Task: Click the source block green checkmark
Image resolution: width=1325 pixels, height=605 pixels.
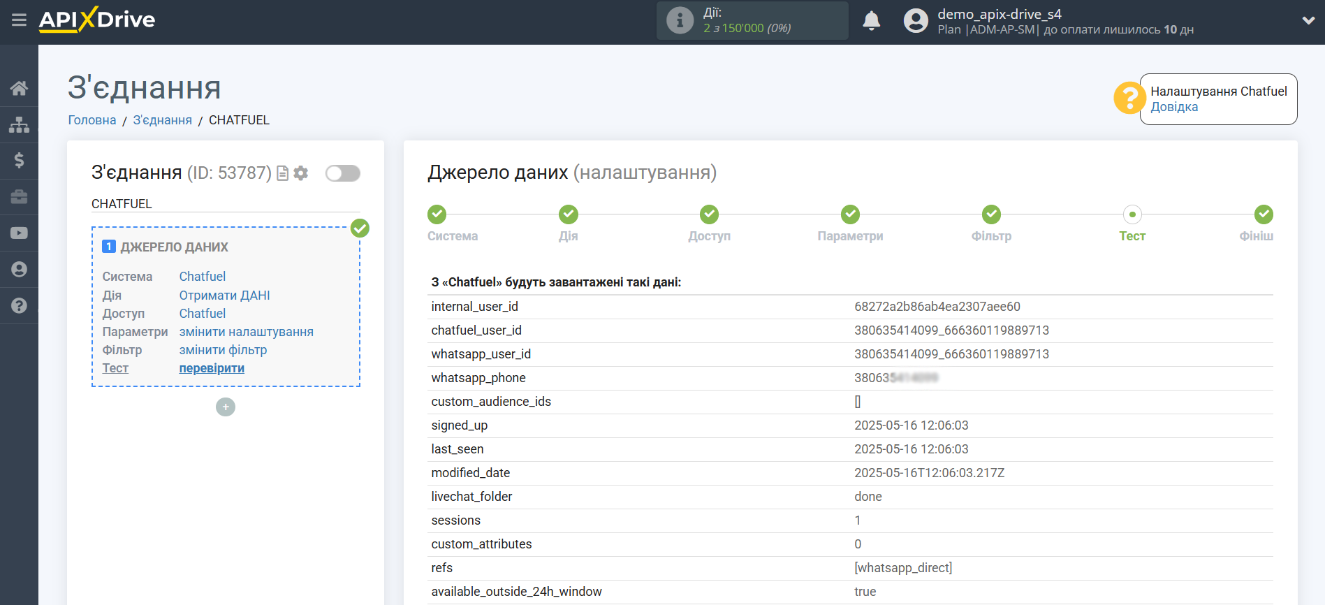Action: [x=360, y=228]
